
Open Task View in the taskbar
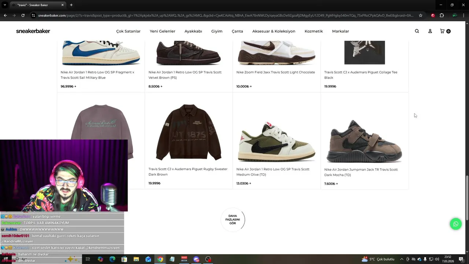coord(88,259)
